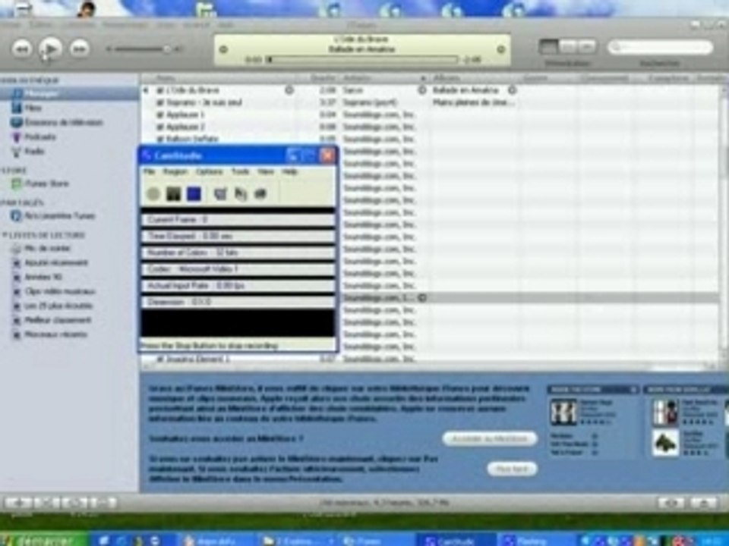Click the store arrow beside the first song's artist
This screenshot has height=546, width=729.
(422, 90)
